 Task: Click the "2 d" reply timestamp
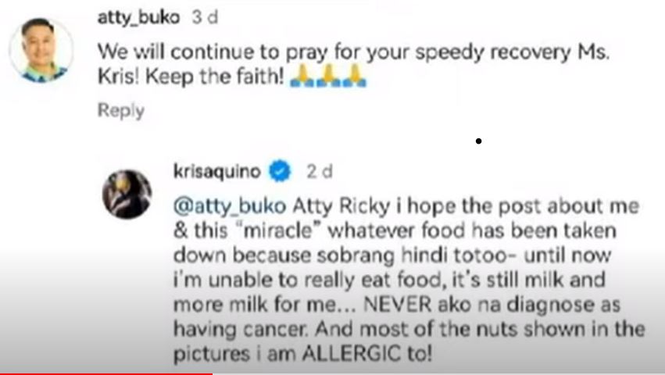point(320,171)
